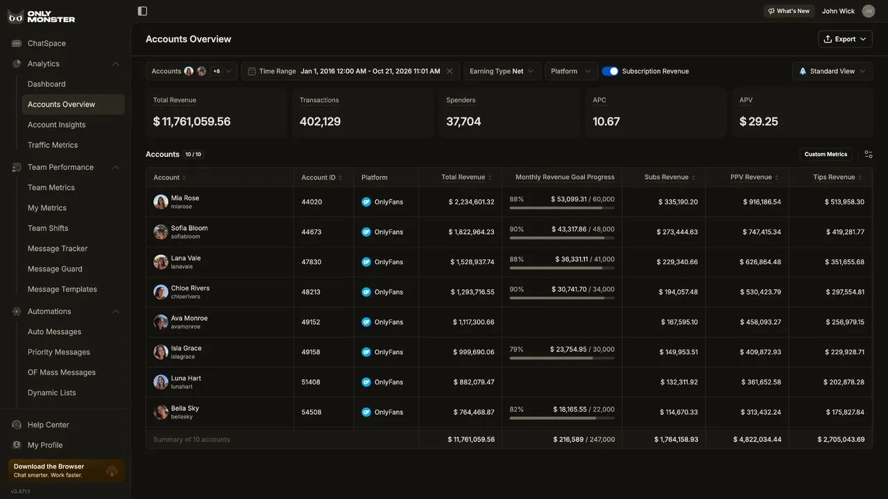Open the Time Range date picker
This screenshot has height=499, width=888.
(x=350, y=71)
